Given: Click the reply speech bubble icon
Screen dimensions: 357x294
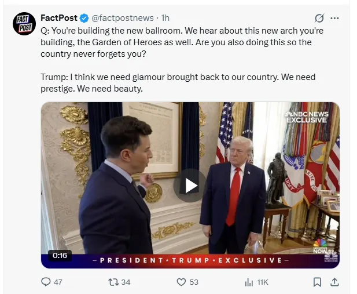Looking at the screenshot, I should pos(46,282).
